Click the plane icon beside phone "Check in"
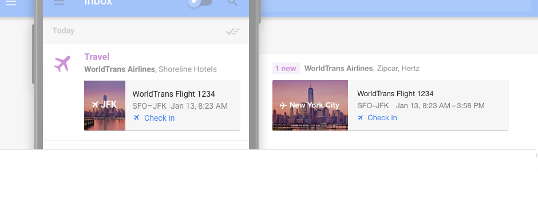The width and height of the screenshot is (538, 206). pos(136,118)
